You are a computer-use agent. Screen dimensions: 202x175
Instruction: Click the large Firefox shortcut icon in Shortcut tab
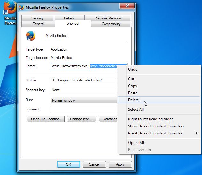coord(31,36)
